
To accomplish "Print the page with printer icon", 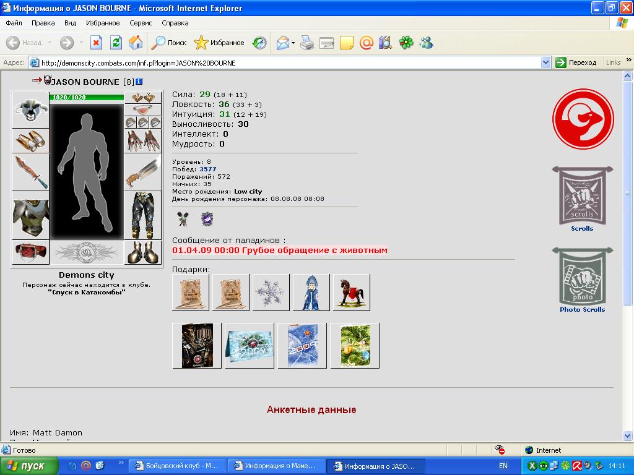I will pyautogui.click(x=307, y=43).
